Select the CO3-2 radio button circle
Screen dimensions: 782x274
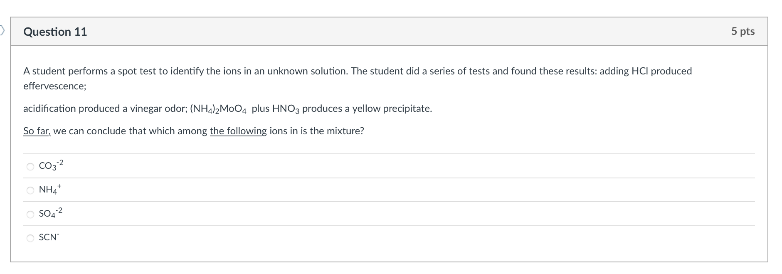click(x=30, y=167)
